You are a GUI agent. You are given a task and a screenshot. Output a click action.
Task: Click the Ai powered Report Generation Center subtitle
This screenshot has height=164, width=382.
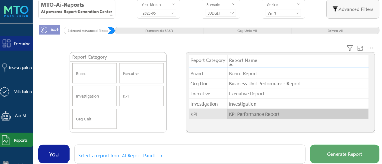76,12
